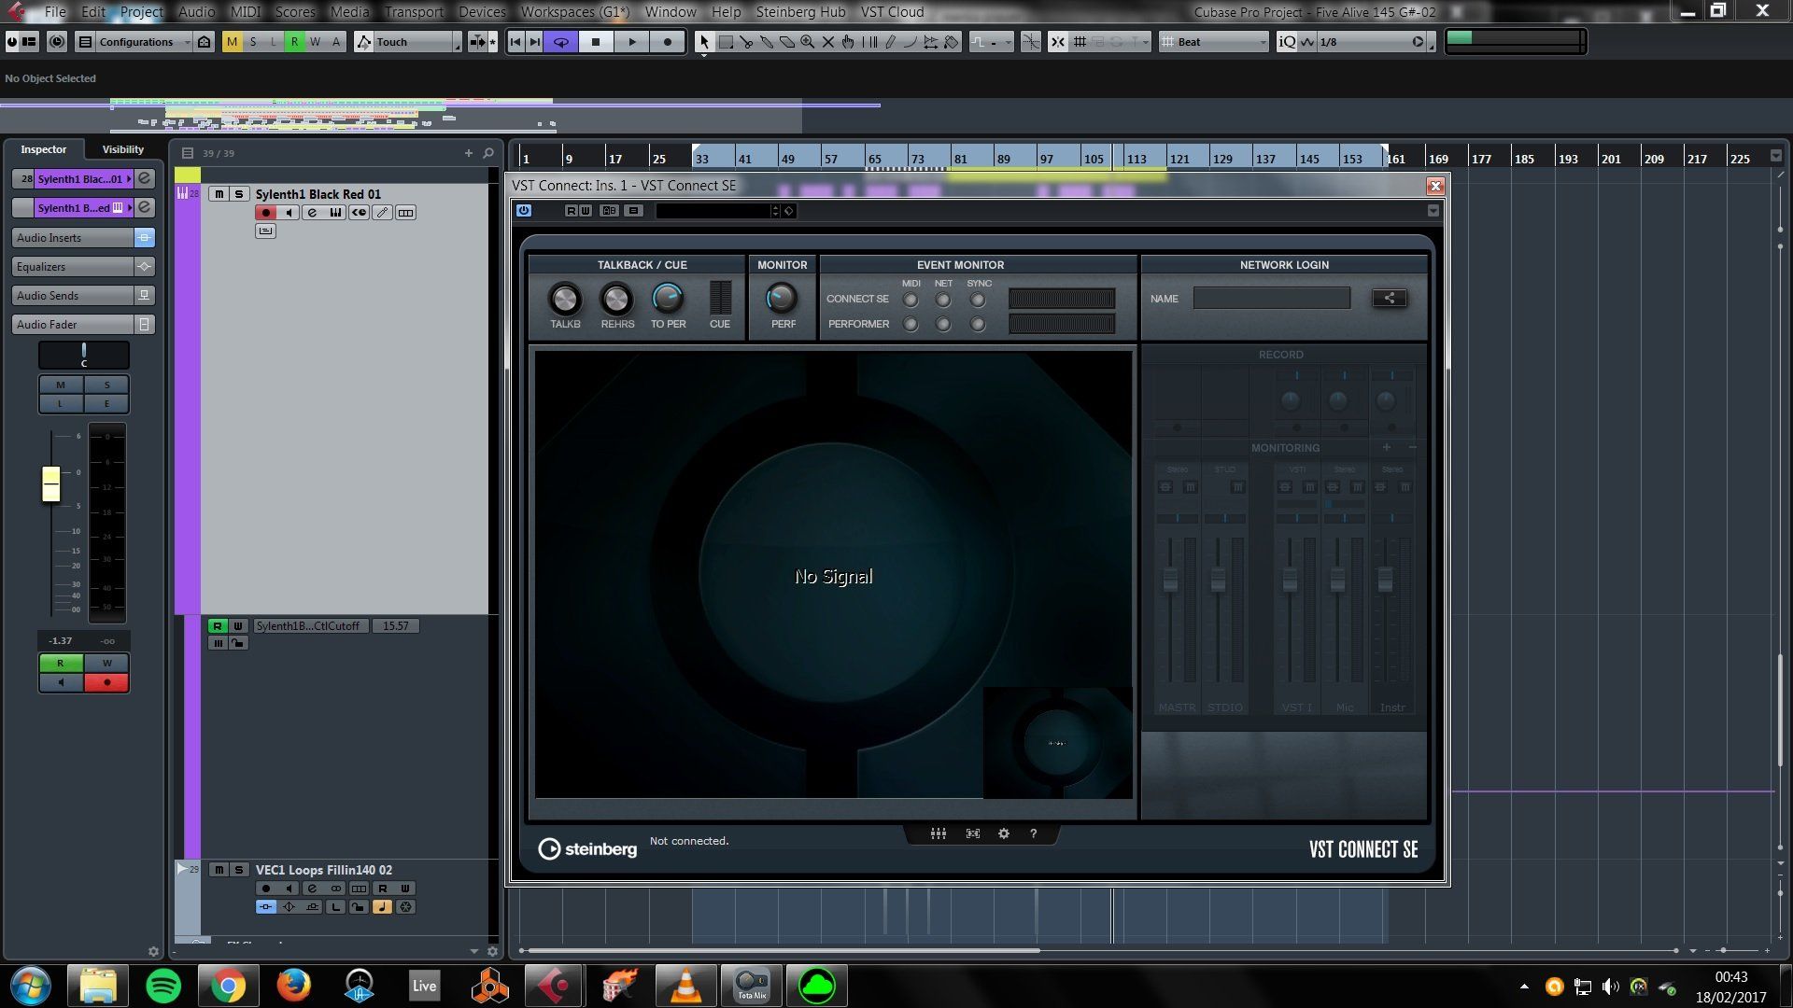Click the inspector volume fader handle
Image resolution: width=1793 pixels, height=1008 pixels.
point(51,483)
